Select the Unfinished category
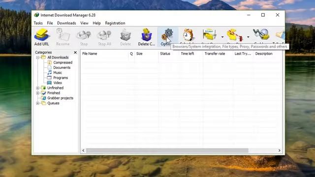315x177 pixels. pos(56,88)
